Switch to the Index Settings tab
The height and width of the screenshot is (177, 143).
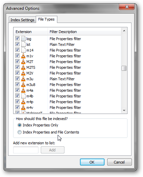tap(22, 20)
